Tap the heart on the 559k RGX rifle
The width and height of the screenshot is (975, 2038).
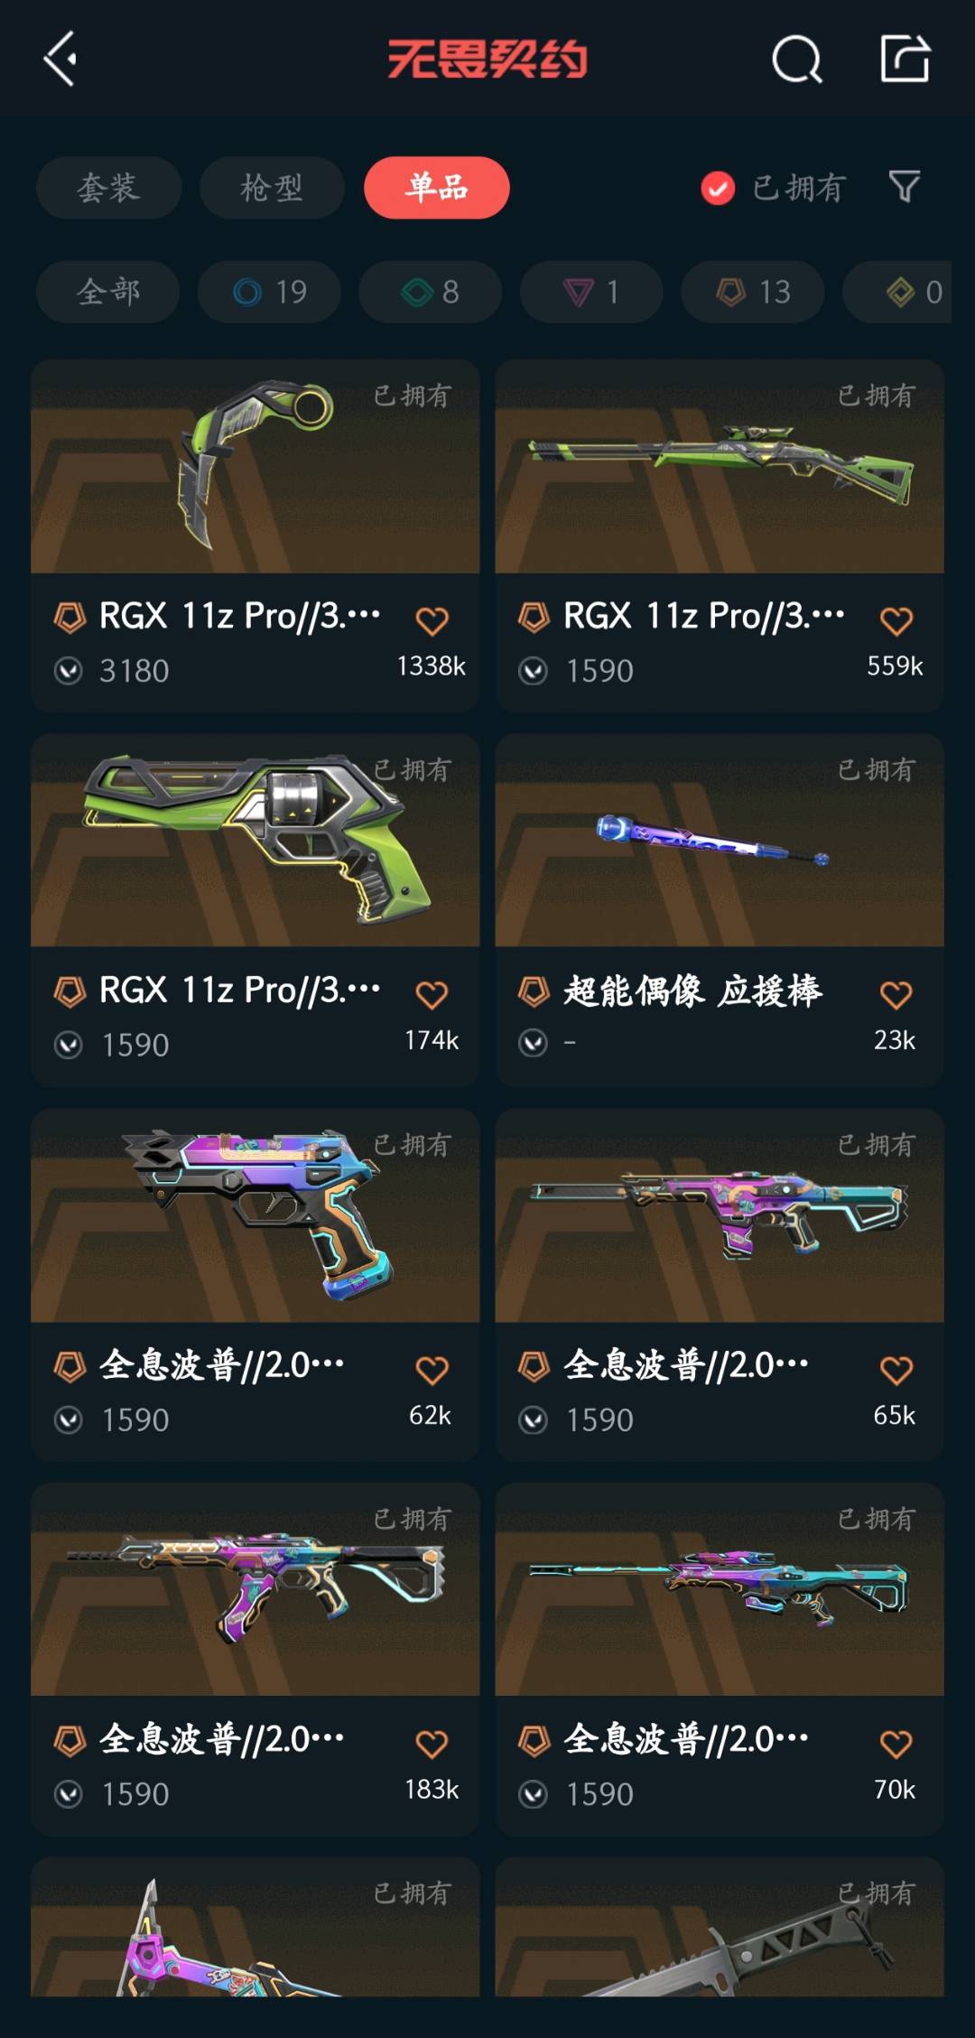click(896, 620)
